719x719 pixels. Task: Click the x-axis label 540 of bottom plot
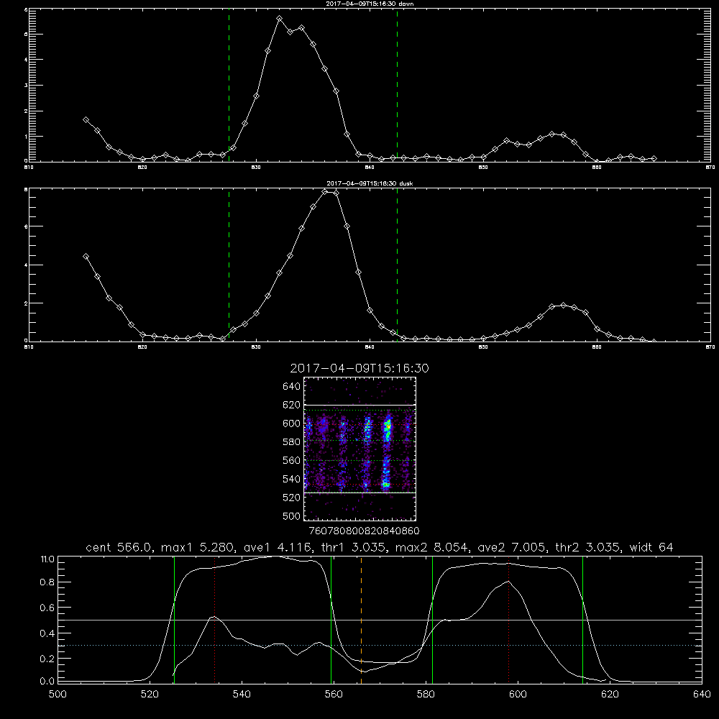242,695
